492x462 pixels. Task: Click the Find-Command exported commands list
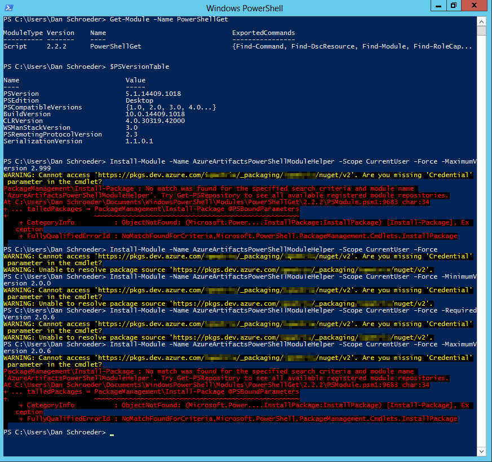click(x=352, y=46)
